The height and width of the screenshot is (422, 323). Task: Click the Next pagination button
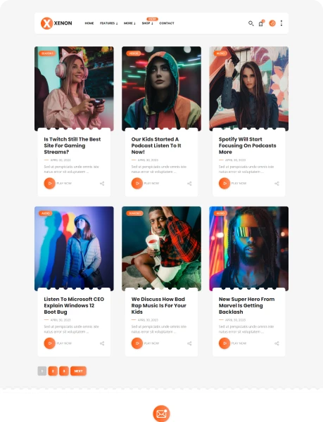(78, 371)
